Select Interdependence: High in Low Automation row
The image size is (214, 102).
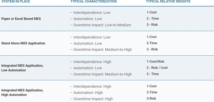tap(92, 62)
